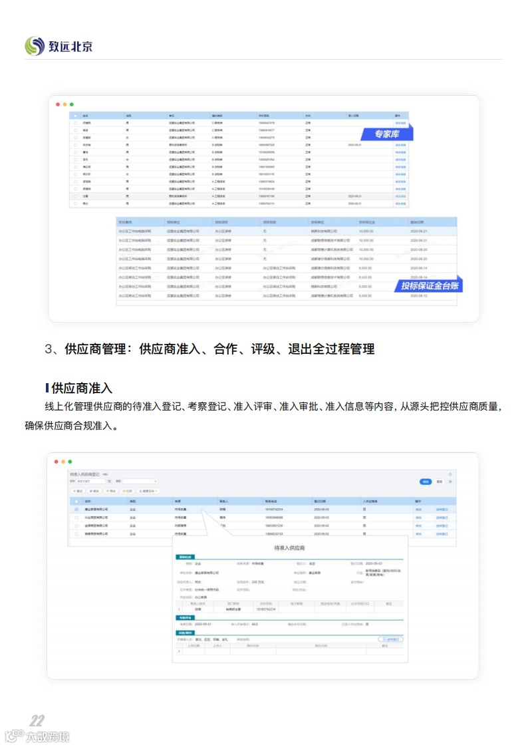Click 送样登记 link in the 18602801230 row

tap(442, 525)
